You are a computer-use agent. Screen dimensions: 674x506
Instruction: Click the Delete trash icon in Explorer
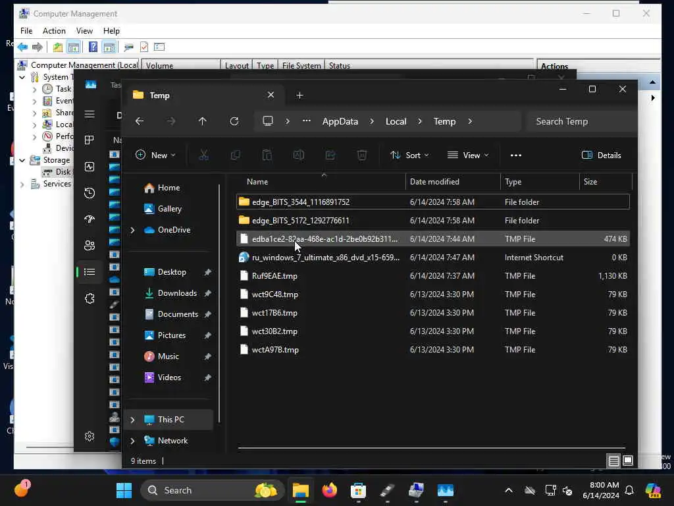pyautogui.click(x=362, y=155)
